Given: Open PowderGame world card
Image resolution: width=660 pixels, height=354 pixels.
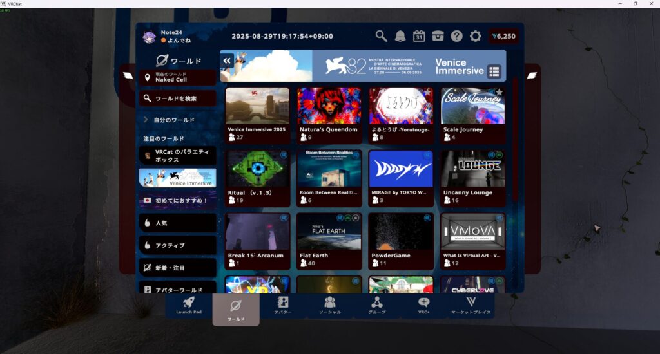Looking at the screenshot, I should tap(401, 241).
